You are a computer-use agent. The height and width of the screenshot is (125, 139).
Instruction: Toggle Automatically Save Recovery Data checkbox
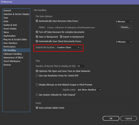pyautogui.click(x=37, y=21)
